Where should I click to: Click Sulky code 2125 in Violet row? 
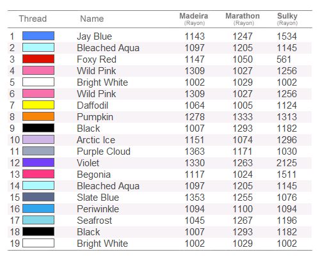click(287, 163)
